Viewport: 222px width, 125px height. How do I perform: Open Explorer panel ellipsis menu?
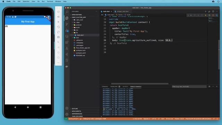point(96,11)
